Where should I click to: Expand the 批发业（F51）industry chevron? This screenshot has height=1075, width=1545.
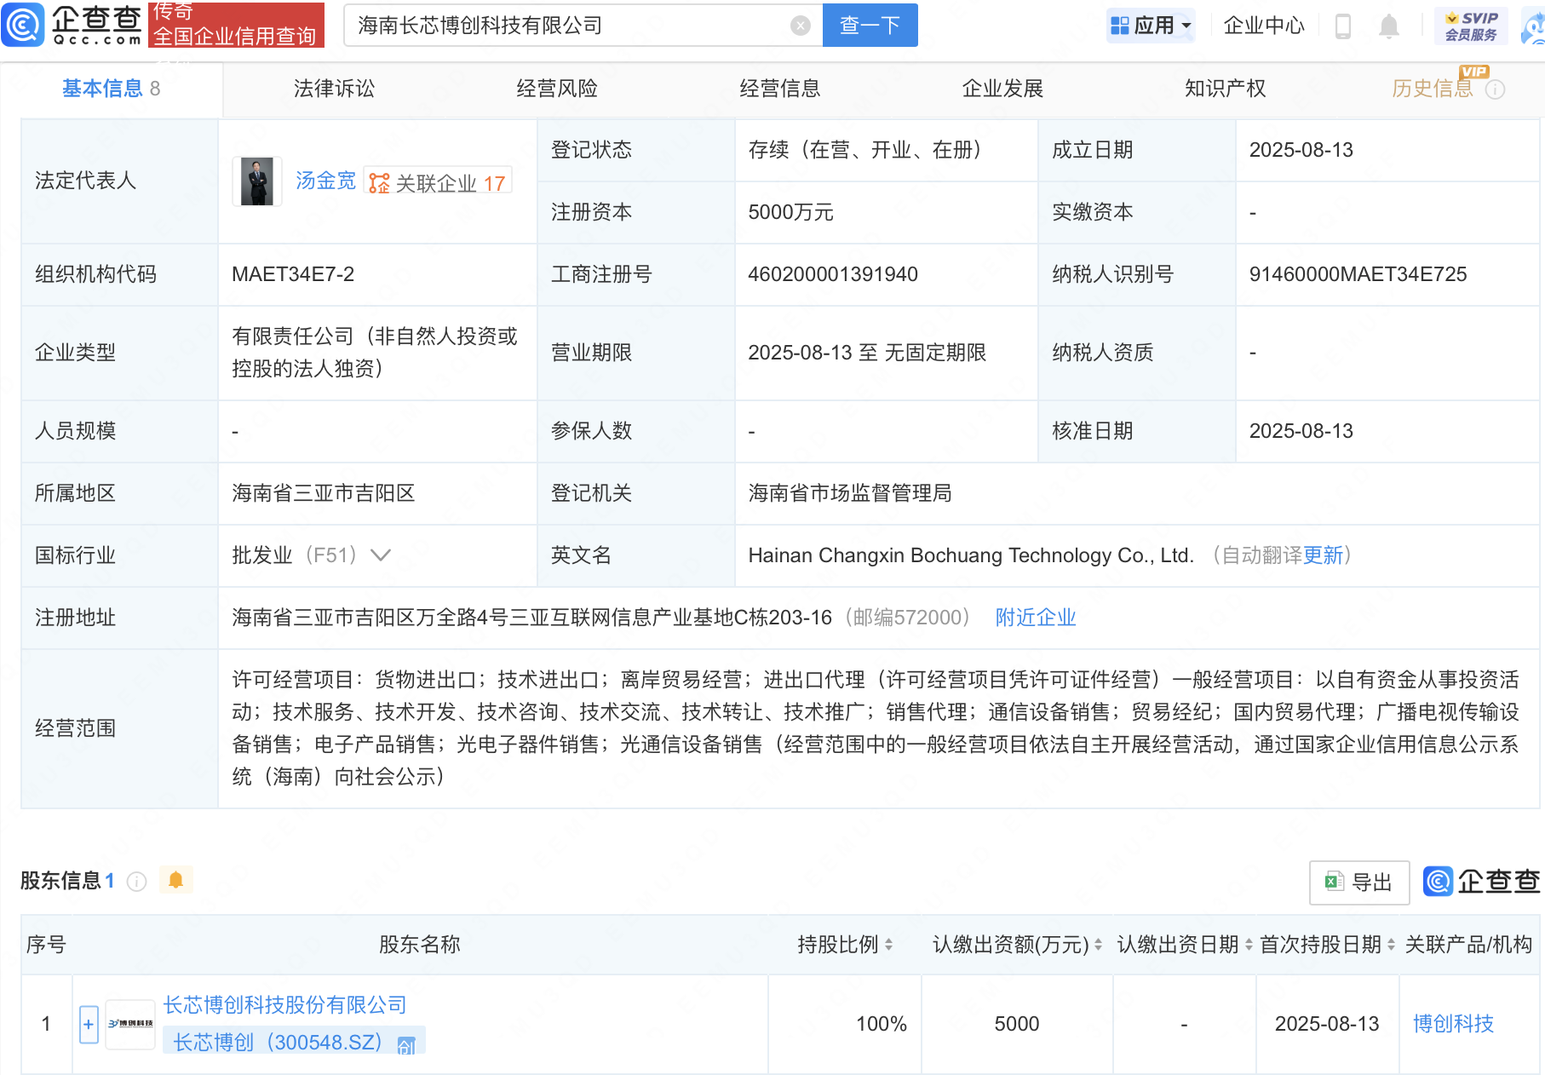point(381,555)
